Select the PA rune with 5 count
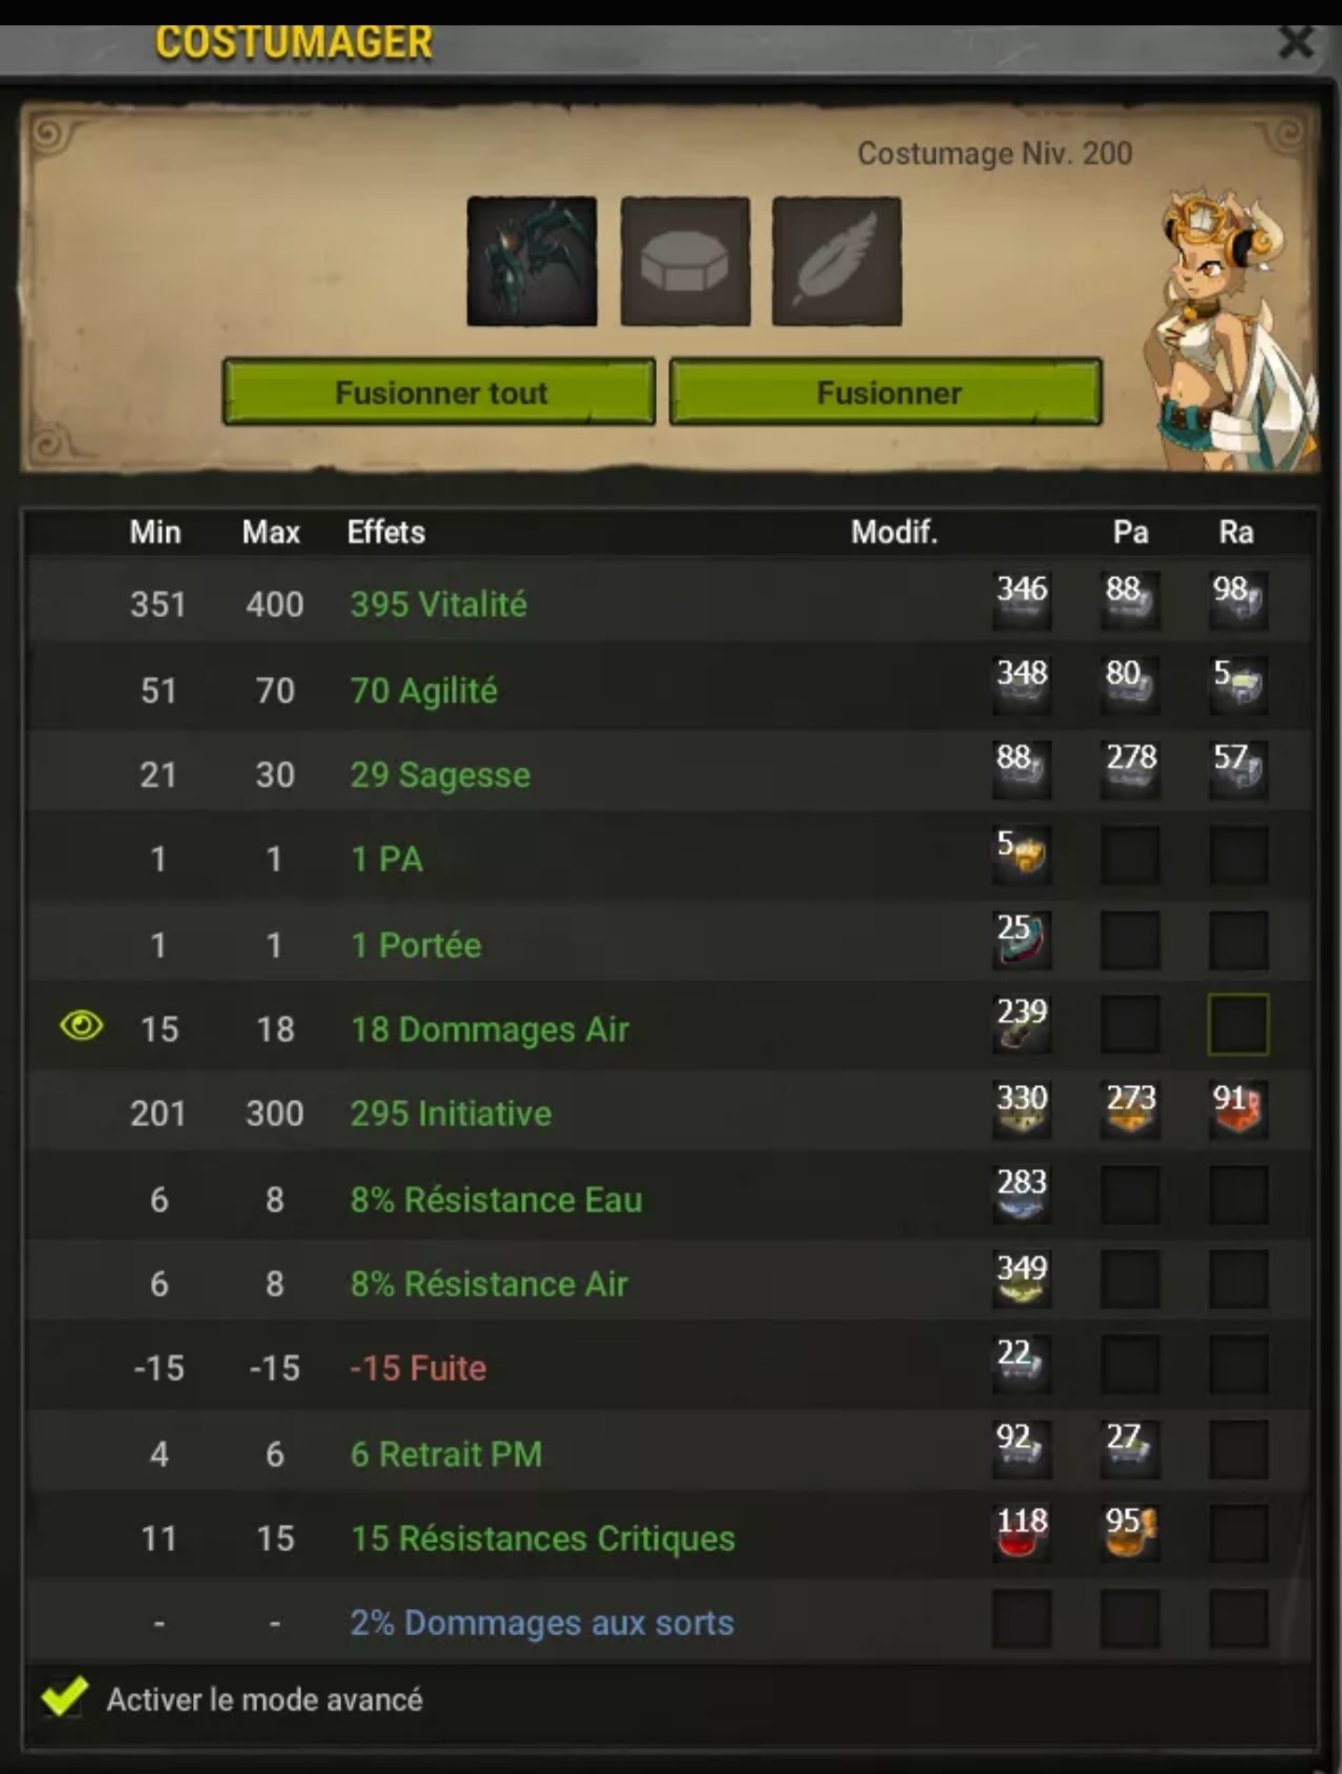This screenshot has width=1342, height=1774. [1021, 854]
